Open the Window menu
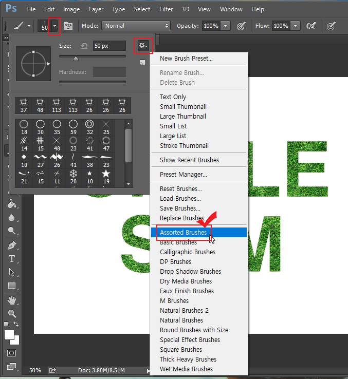348x379 pixels. tap(231, 9)
